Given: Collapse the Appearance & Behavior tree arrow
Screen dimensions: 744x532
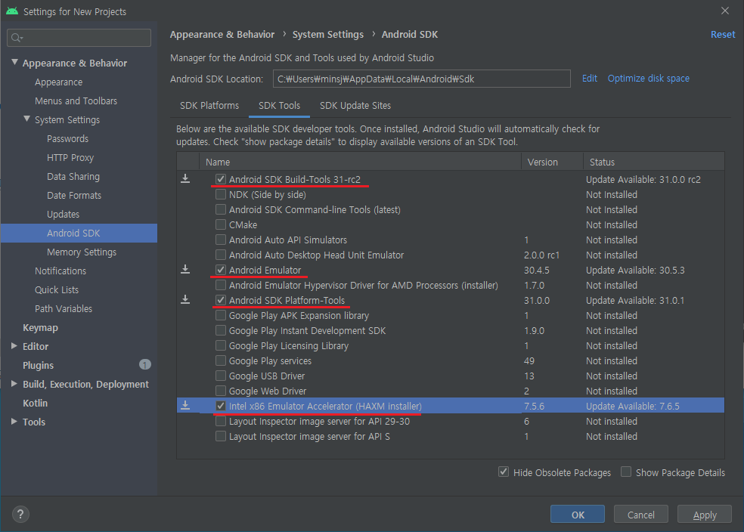Looking at the screenshot, I should (x=14, y=62).
